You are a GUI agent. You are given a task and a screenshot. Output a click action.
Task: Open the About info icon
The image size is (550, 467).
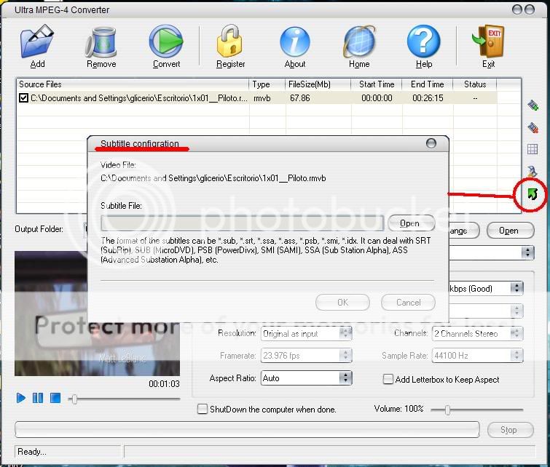pos(295,42)
